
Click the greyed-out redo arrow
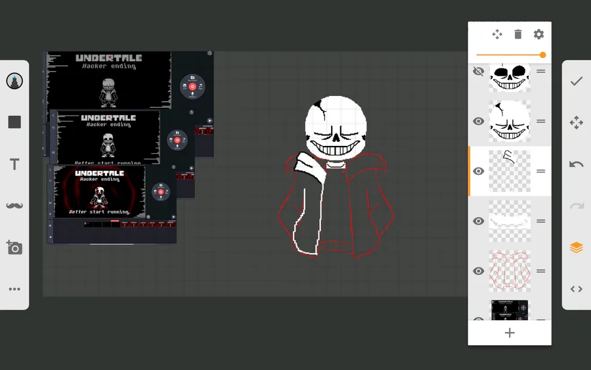pos(577,206)
